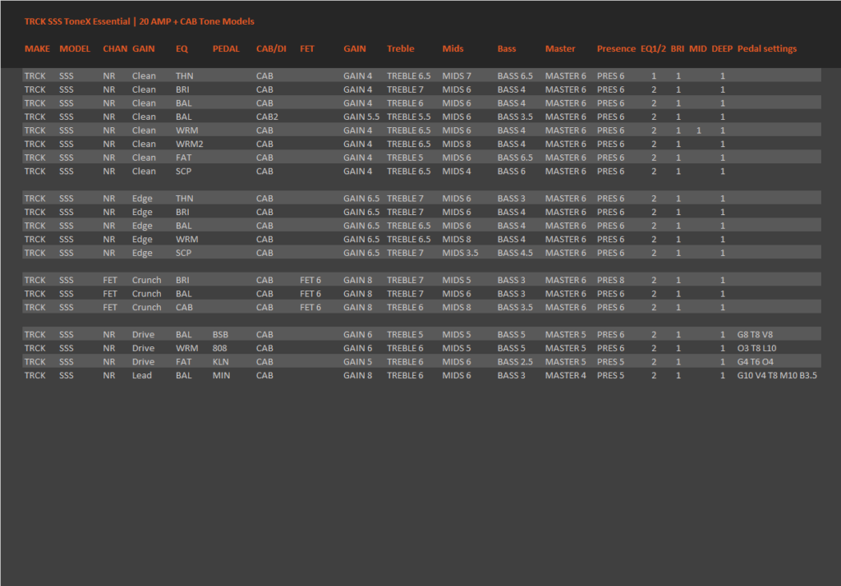Select the MAKE column header
This screenshot has width=841, height=586.
pos(37,48)
